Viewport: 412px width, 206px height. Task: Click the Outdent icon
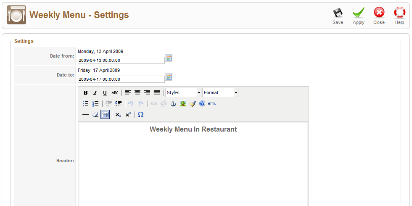(x=108, y=103)
